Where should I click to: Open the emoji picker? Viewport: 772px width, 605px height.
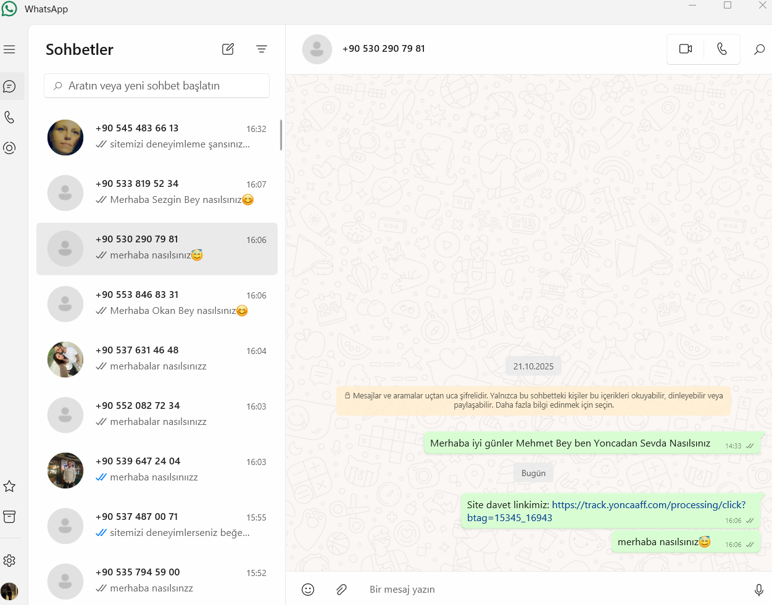point(308,590)
